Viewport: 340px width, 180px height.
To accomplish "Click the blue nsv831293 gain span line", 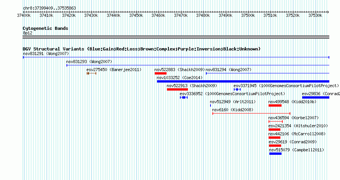I will (198, 65).
